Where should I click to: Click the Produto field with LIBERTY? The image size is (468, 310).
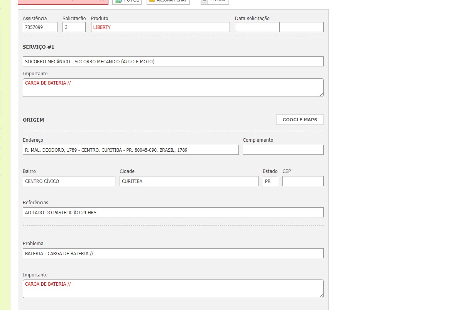(161, 27)
